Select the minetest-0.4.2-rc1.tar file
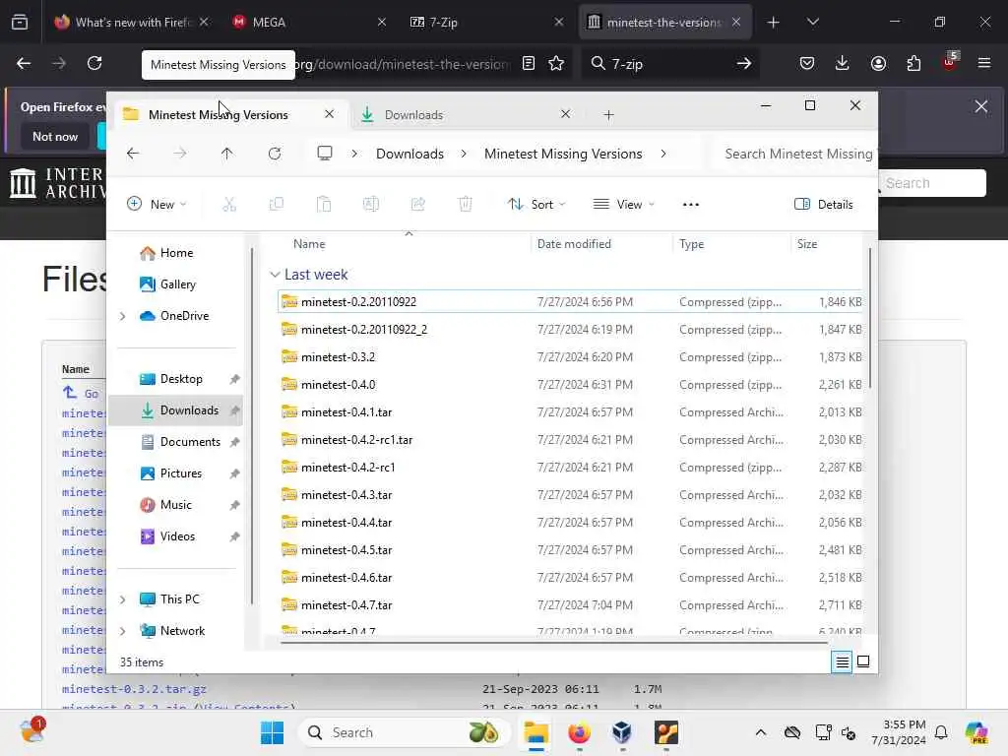The width and height of the screenshot is (1008, 756). [x=570, y=440]
